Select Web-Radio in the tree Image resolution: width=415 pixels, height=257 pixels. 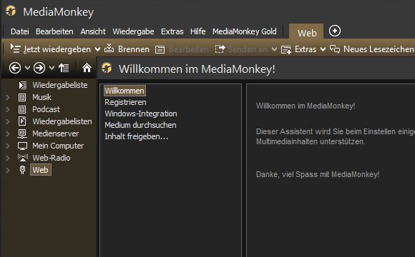click(x=52, y=158)
